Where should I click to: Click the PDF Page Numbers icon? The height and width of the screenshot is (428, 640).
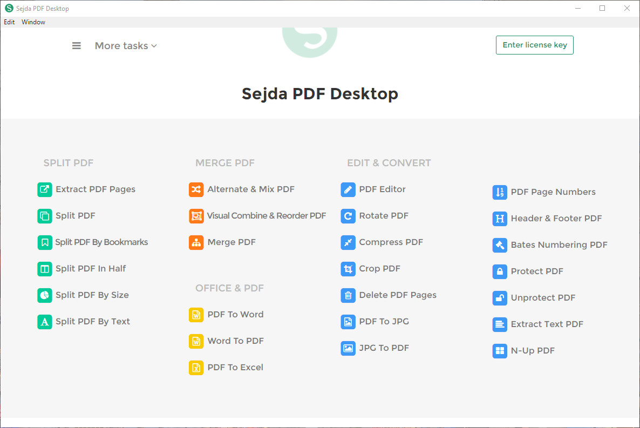point(500,192)
